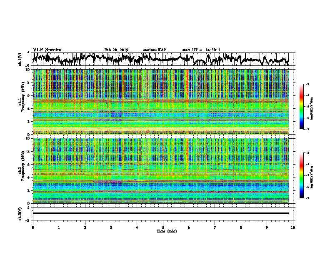Click the ch.2 spectrogram panel
Image resolution: width=330 pixels, height=255 pixels.
(x=161, y=171)
